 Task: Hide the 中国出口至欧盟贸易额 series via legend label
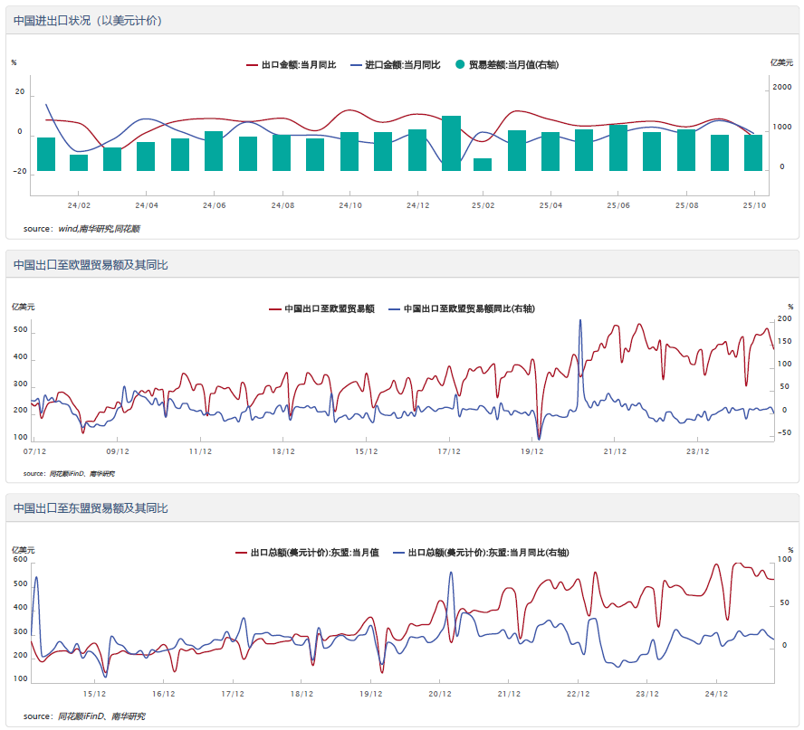tap(329, 309)
